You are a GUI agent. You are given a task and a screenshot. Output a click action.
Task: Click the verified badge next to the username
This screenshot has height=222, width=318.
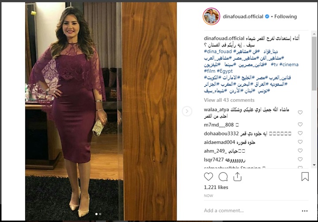pos(267,16)
